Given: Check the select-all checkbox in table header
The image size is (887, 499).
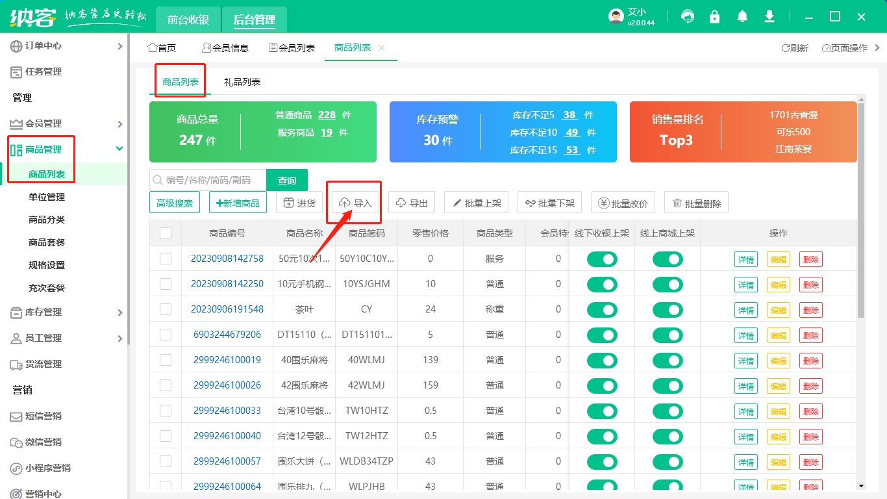Looking at the screenshot, I should pos(165,233).
